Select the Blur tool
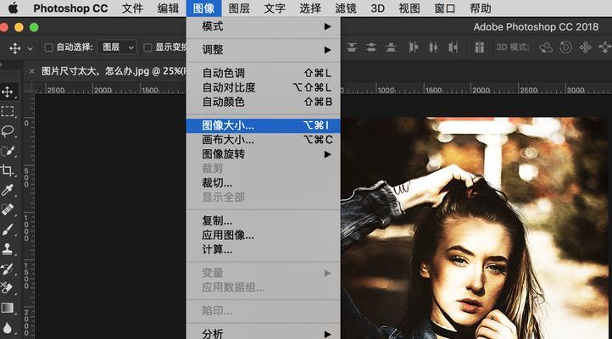Screen dimensions: 612x339 pyautogui.click(x=8, y=327)
